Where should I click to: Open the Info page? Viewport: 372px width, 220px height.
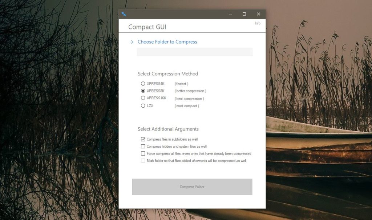pyautogui.click(x=258, y=23)
